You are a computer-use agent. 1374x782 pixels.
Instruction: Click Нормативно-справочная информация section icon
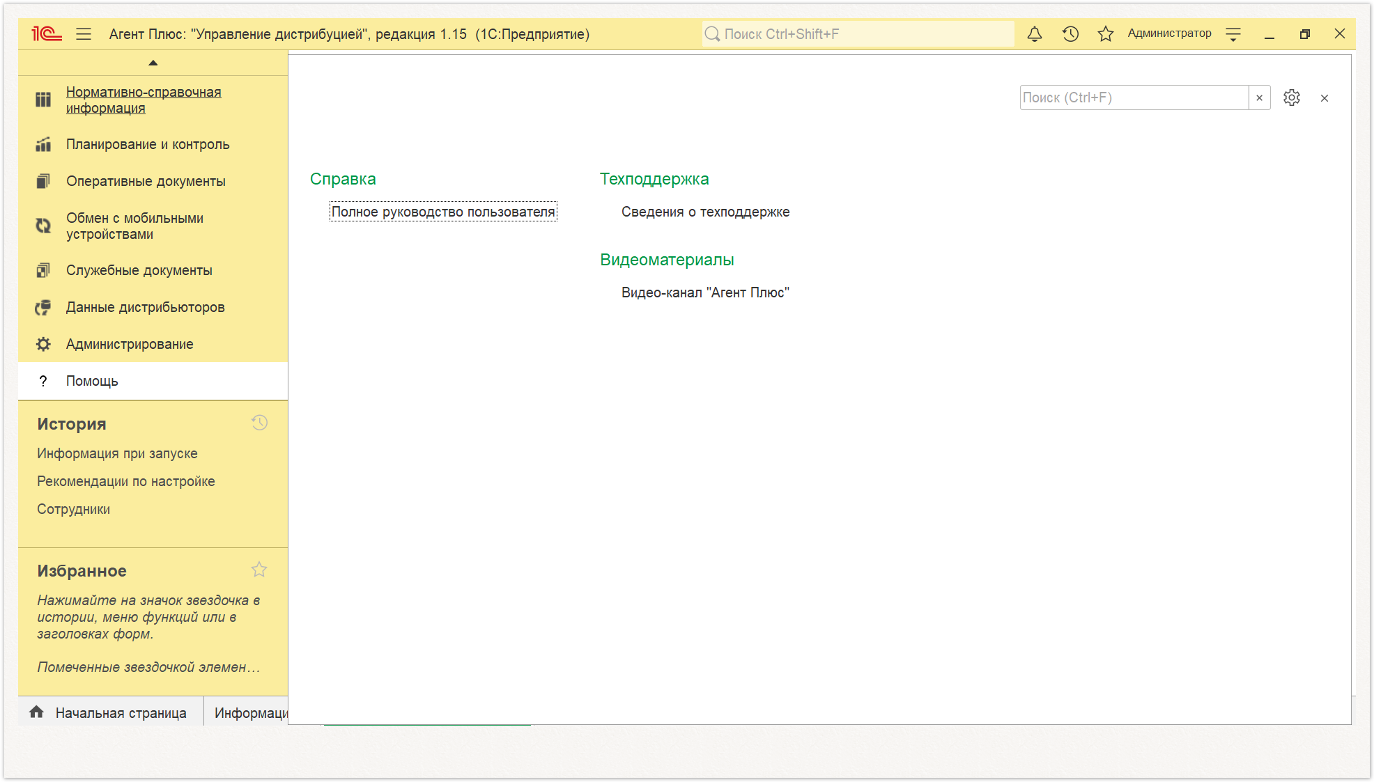click(x=43, y=100)
